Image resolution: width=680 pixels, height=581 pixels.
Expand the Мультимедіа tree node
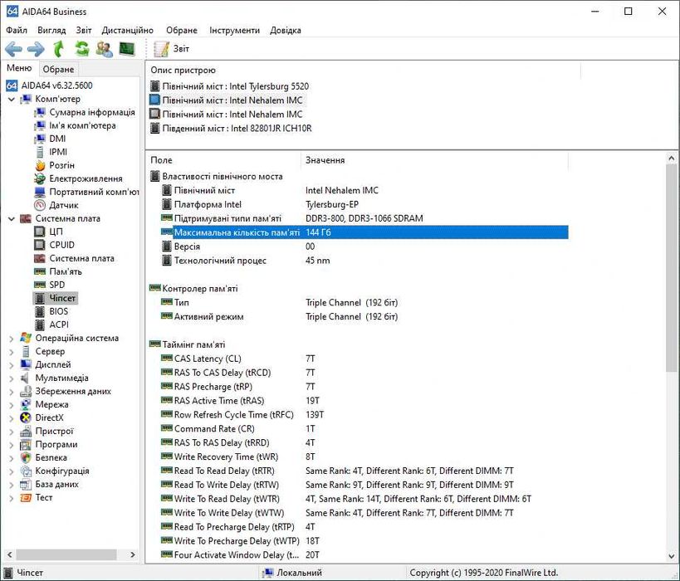coord(12,378)
